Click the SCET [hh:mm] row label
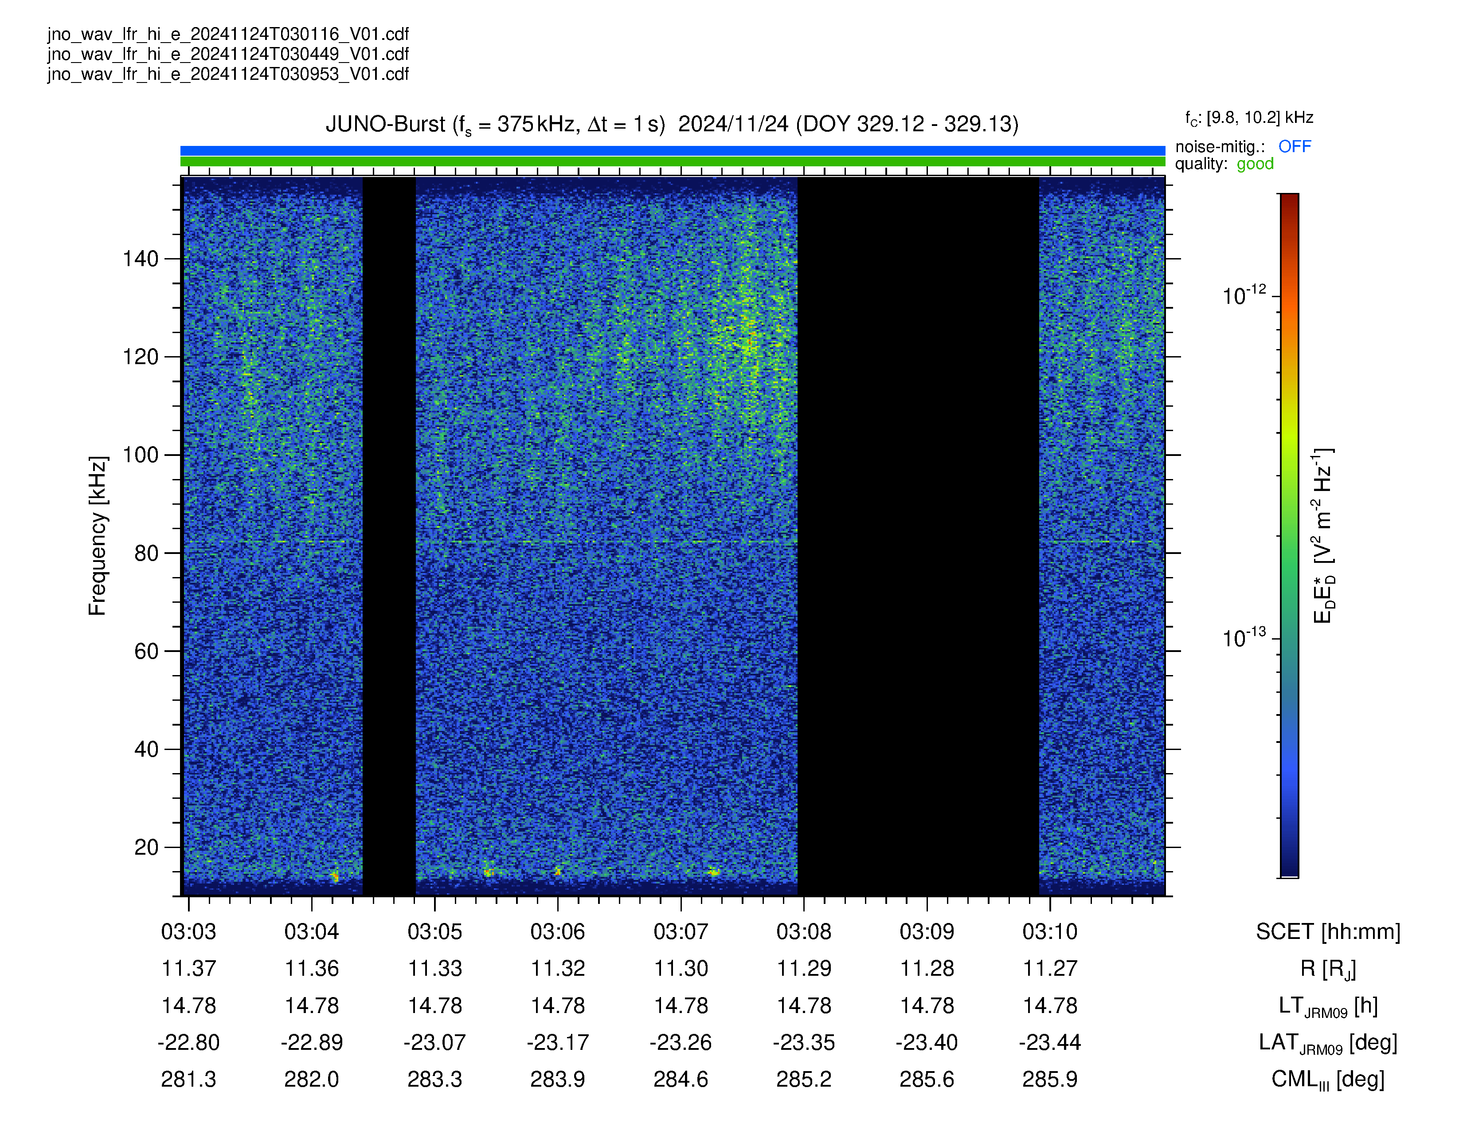This screenshot has height=1131, width=1463. point(1328,932)
